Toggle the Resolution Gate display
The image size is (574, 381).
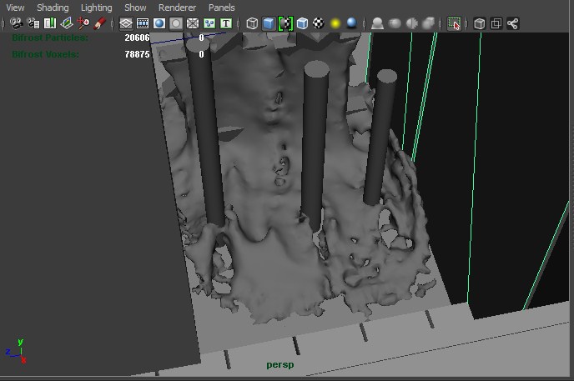[x=159, y=23]
